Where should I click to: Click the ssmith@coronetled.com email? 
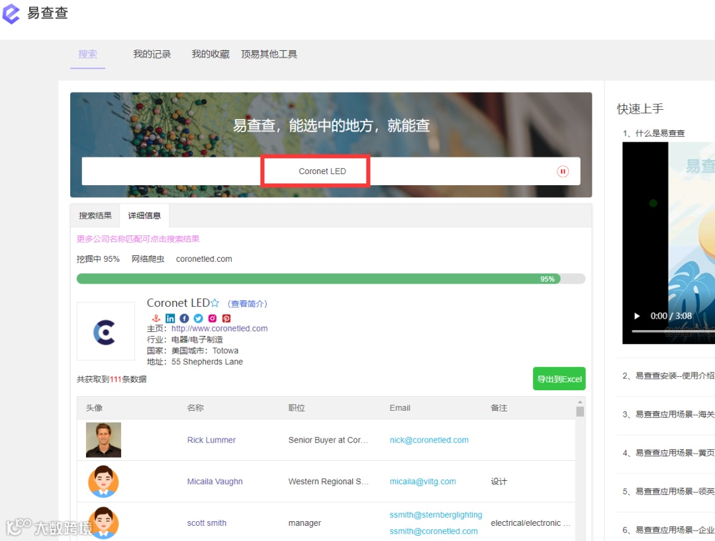[434, 531]
